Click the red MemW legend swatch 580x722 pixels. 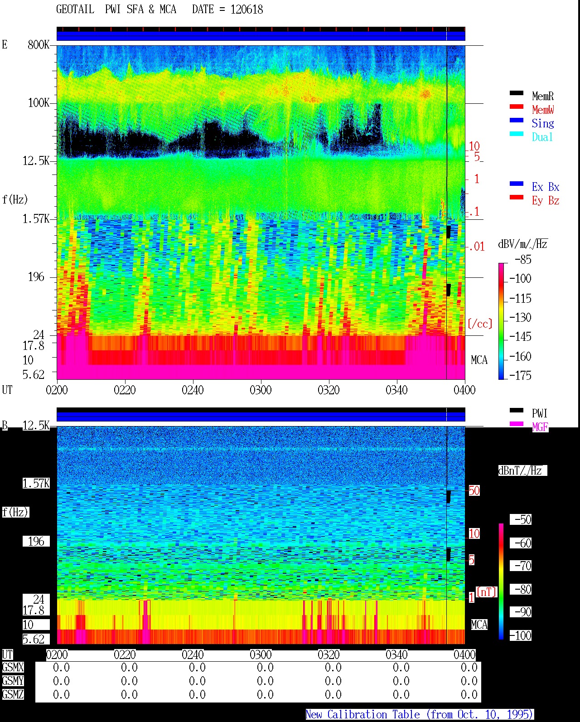517,107
